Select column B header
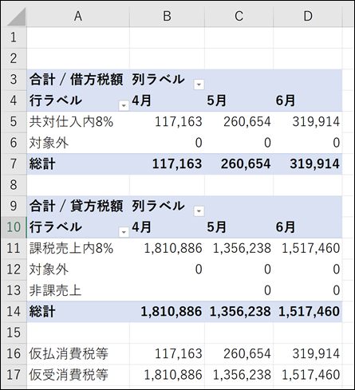 point(167,16)
